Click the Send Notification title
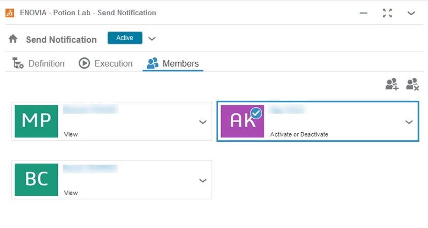 point(61,40)
